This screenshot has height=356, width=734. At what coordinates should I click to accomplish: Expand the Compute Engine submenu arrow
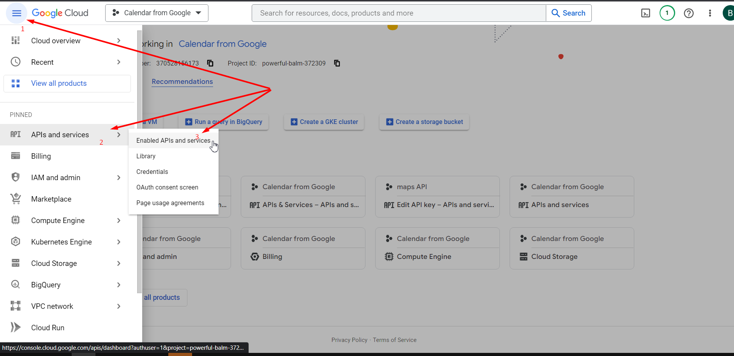[119, 220]
